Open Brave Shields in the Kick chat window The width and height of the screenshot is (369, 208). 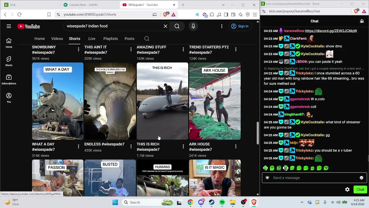point(356,11)
